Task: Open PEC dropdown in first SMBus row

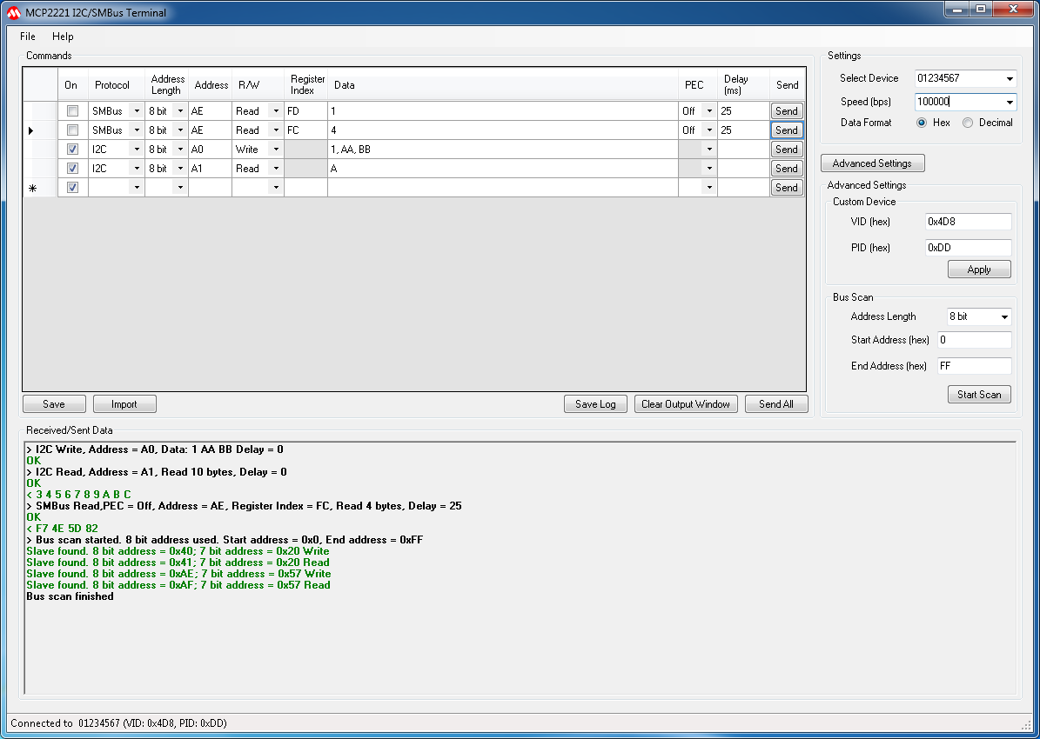Action: click(x=709, y=111)
